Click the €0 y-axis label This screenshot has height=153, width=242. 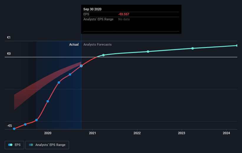[x=9, y=54]
